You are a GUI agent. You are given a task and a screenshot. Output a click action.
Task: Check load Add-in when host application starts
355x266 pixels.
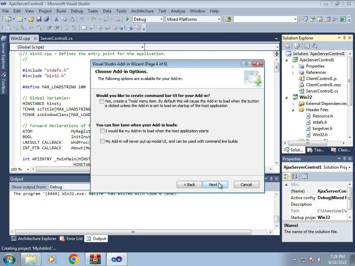coord(102,131)
